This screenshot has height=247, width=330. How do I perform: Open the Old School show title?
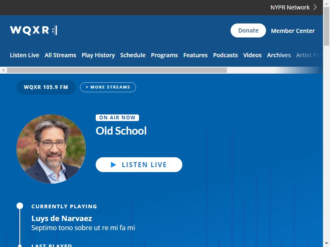tap(121, 130)
